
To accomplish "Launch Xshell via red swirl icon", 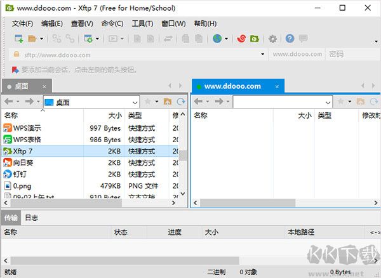I will tap(241, 39).
